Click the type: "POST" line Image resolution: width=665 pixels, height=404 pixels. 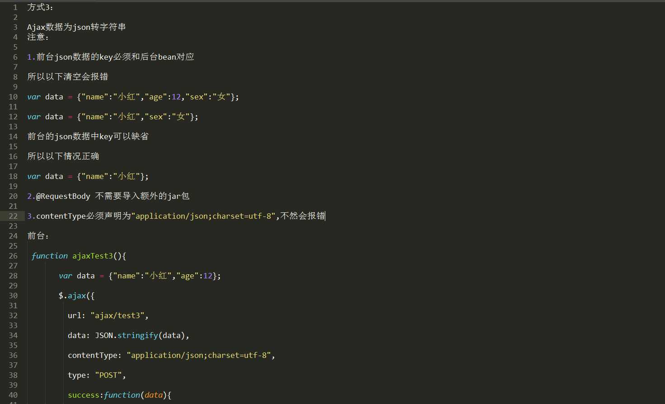(97, 375)
